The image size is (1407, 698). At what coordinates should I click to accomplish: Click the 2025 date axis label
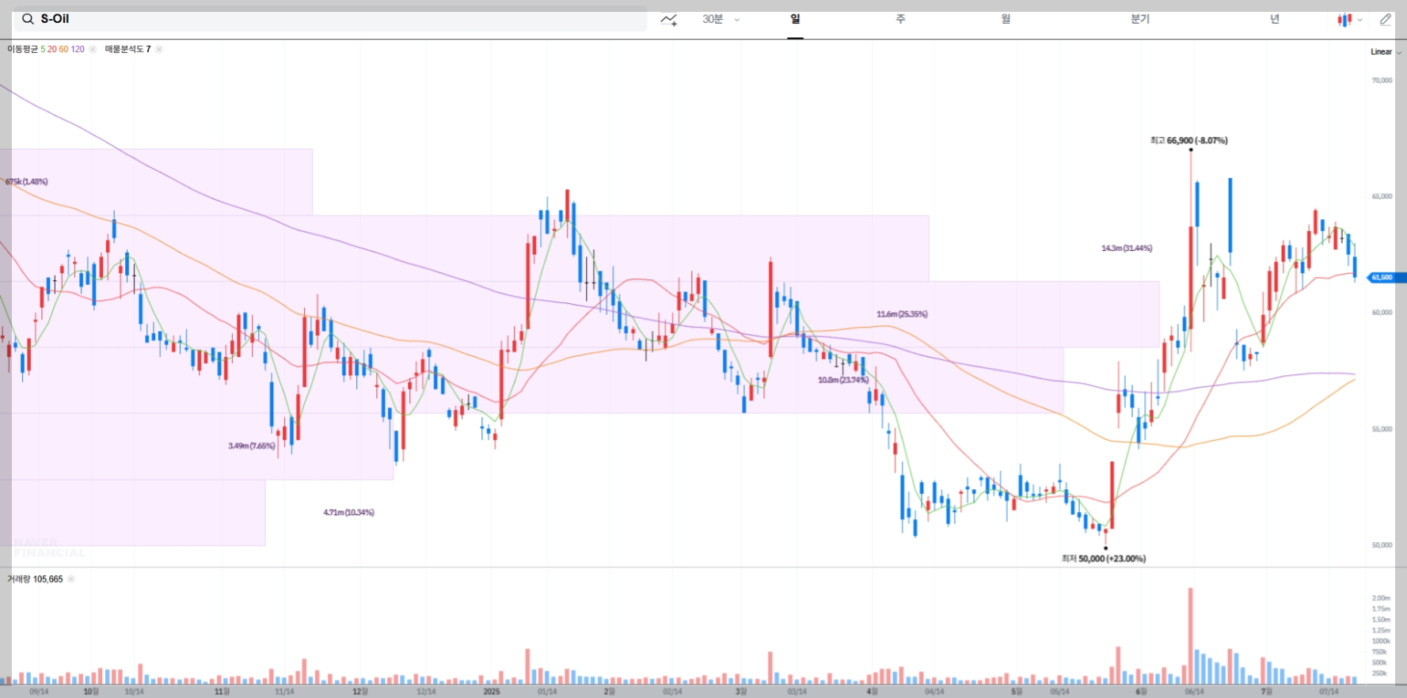492,692
